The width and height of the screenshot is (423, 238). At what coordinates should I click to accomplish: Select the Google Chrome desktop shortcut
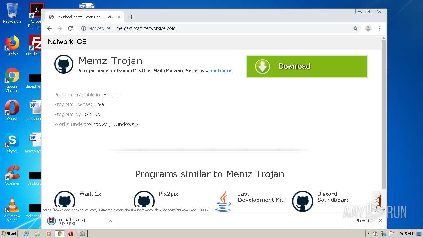12,80
